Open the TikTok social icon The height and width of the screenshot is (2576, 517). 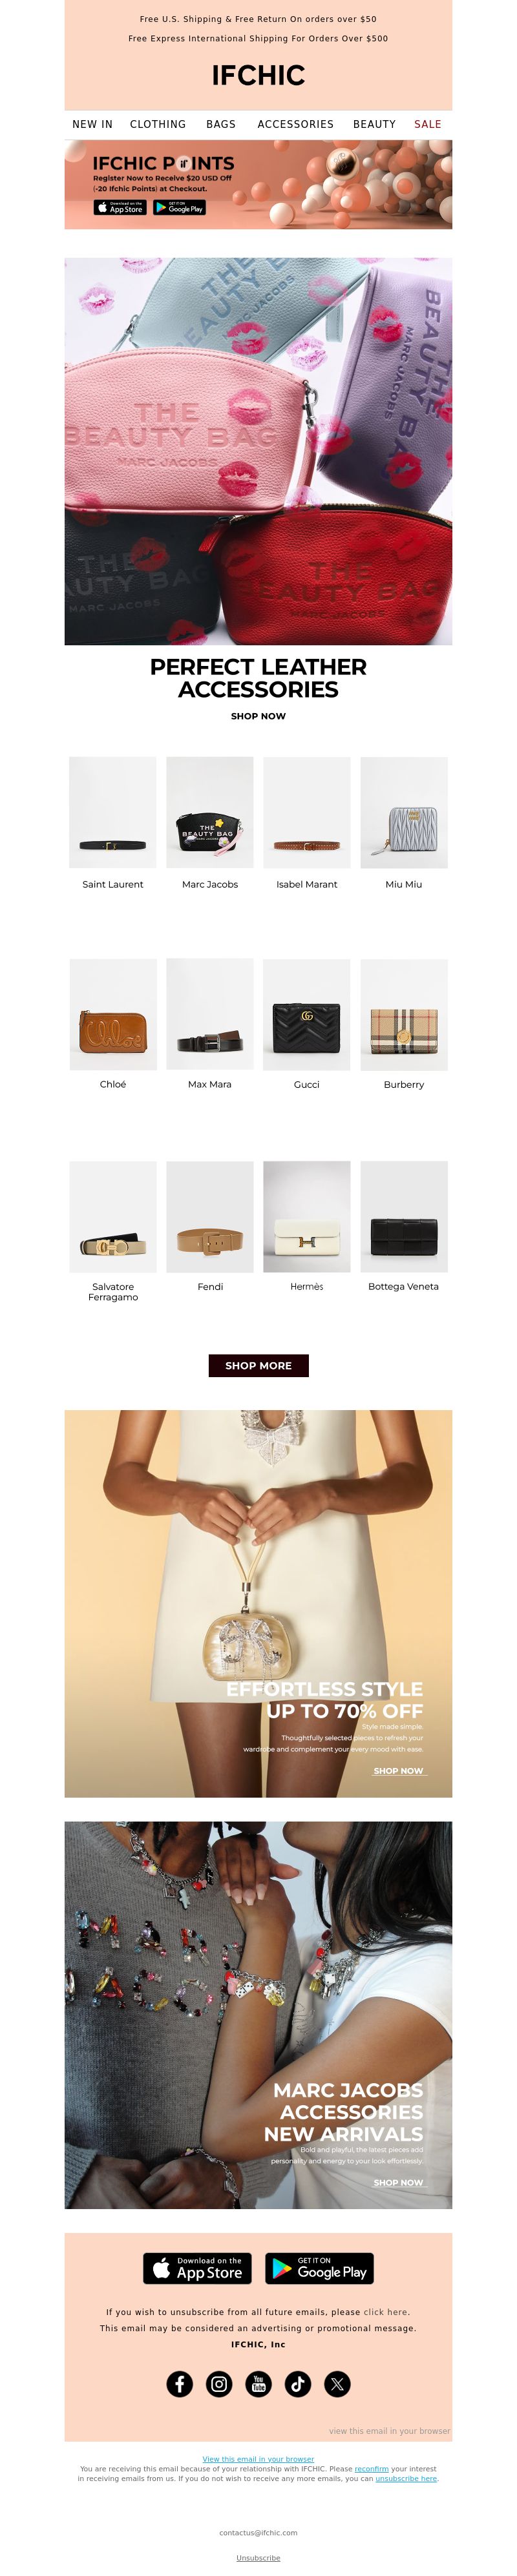[x=298, y=2383]
